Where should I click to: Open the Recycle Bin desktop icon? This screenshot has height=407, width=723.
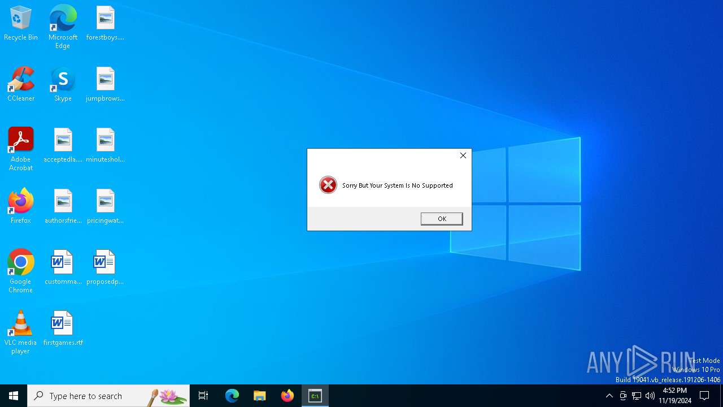point(21,23)
